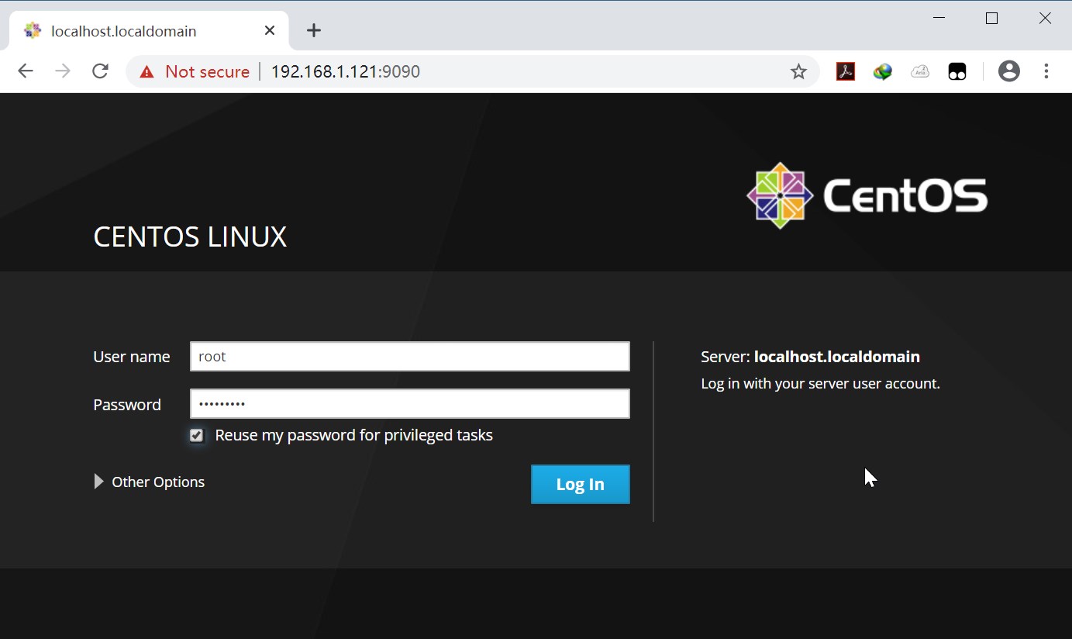
Task: Click the Password label
Action: [127, 405]
